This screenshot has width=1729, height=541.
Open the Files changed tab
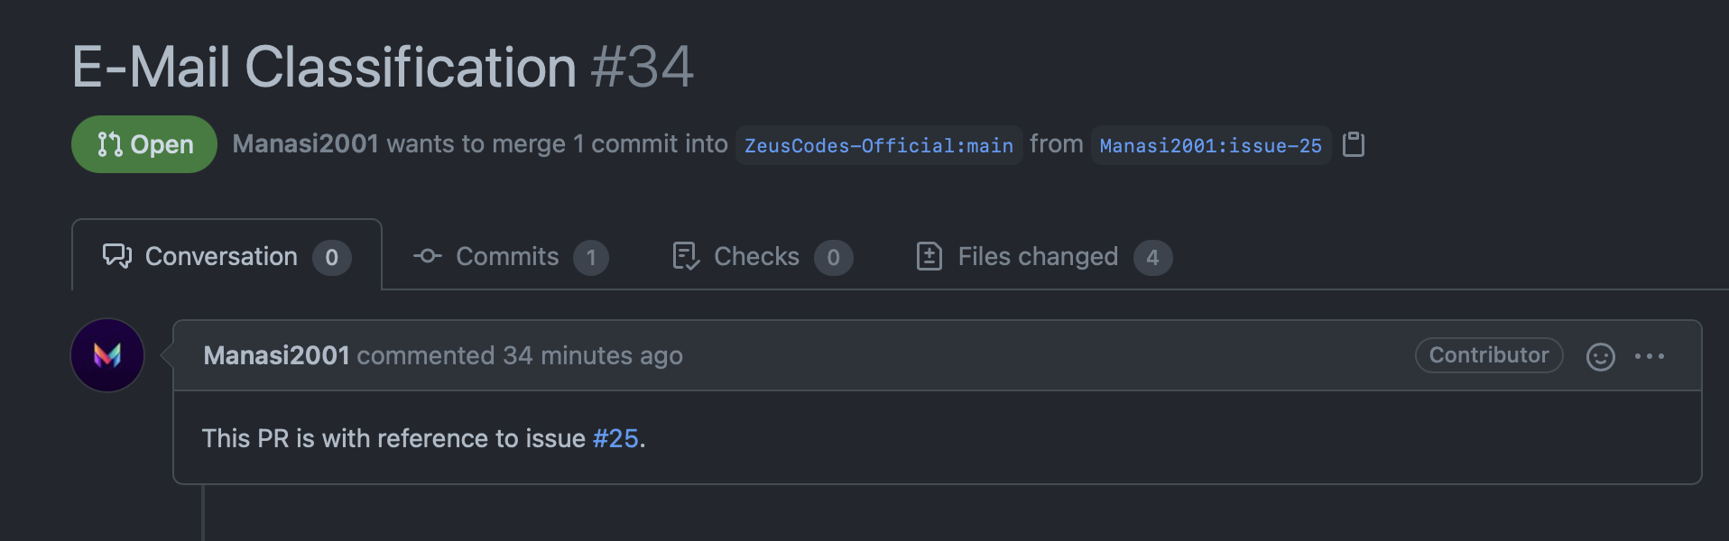tap(1044, 256)
